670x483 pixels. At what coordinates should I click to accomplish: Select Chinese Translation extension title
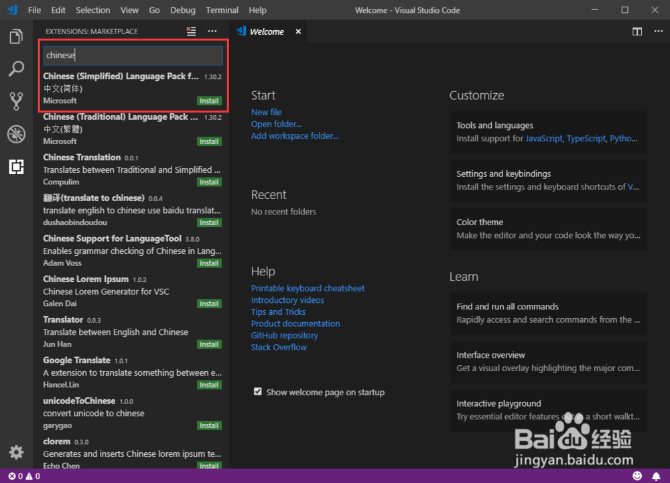pyautogui.click(x=82, y=157)
